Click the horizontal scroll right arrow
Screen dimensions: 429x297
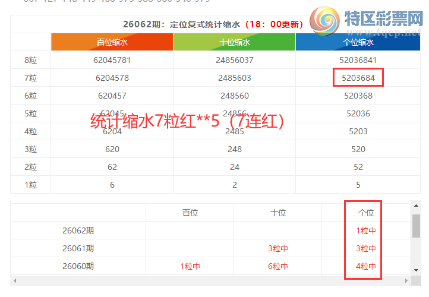406,280
